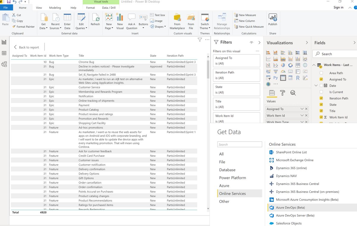The height and width of the screenshot is (226, 357).
Task: Check the Area Path field
Action: point(321,73)
